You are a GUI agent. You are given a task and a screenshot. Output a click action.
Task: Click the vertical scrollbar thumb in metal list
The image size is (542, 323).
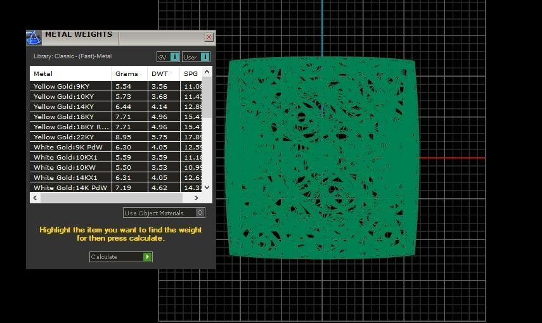pyautogui.click(x=207, y=97)
